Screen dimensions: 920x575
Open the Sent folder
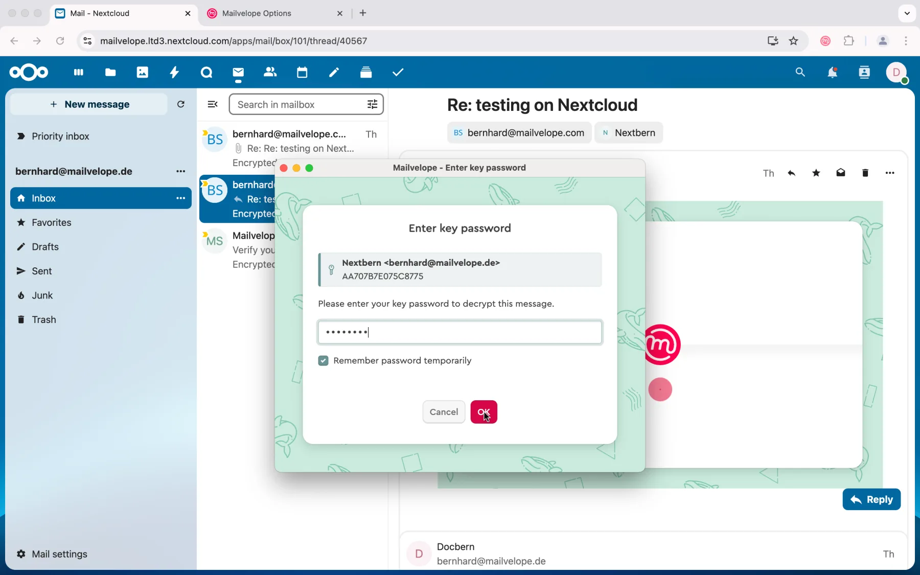coord(101,271)
